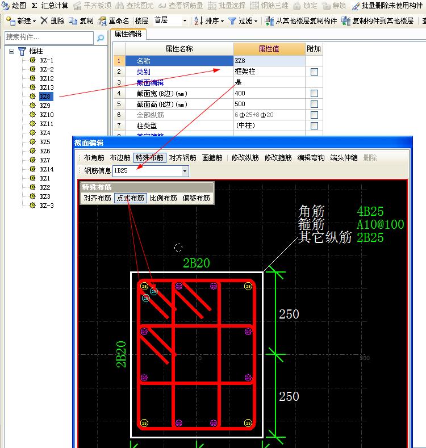Image resolution: width=426 pixels, height=448 pixels.
Task: Click the 名称 value cell KZ8
Action: 269,61
